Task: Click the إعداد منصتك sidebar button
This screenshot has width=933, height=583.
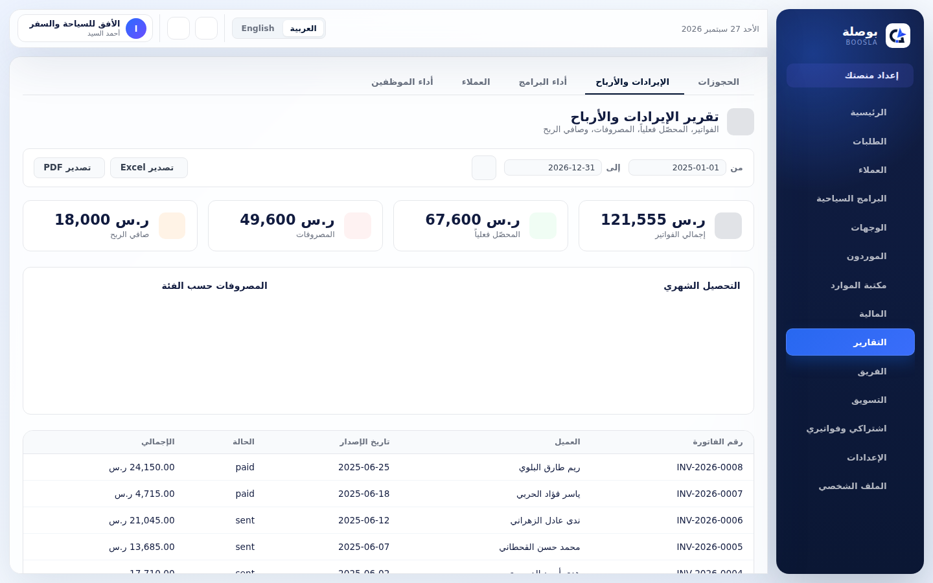Action: pyautogui.click(x=850, y=75)
